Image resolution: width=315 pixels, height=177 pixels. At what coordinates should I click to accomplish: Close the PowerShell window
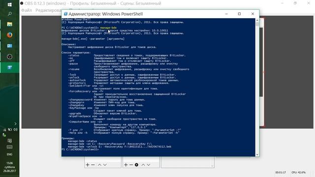tap(252, 14)
